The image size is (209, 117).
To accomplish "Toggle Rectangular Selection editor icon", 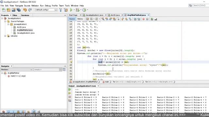I will pos(118,19).
